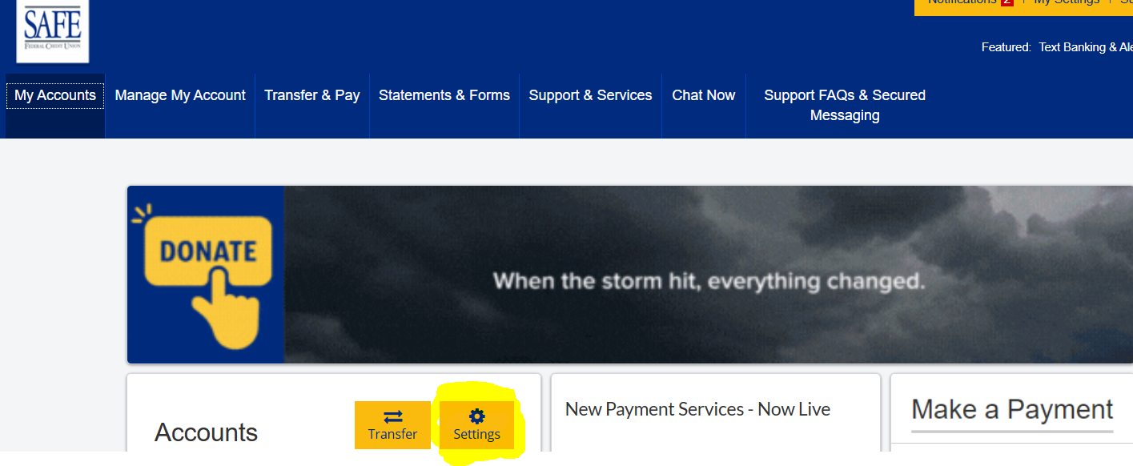Open My Settings link in top bar
The width and height of the screenshot is (1133, 466).
tap(1067, 2)
